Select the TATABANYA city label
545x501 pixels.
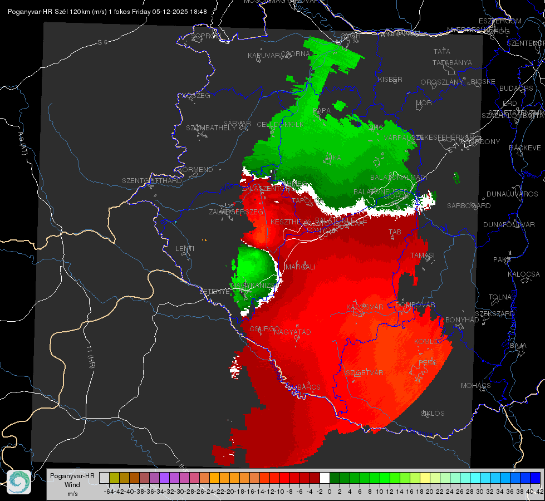tap(452, 62)
